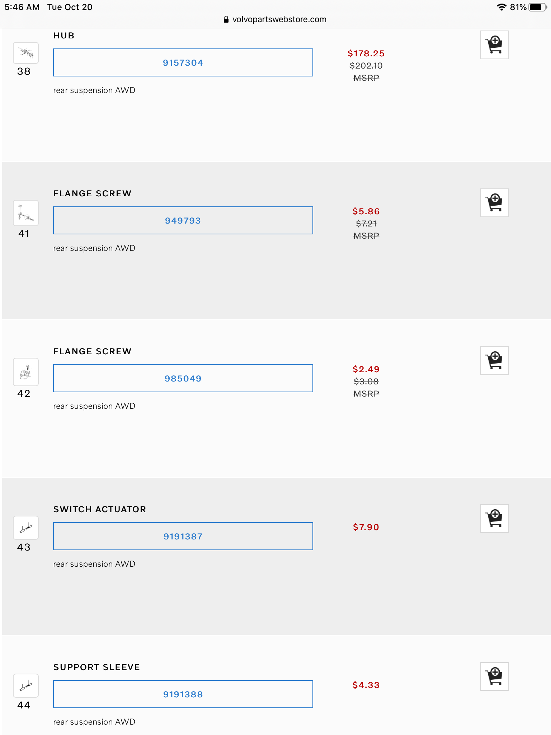Add Flange Screw 985049 to cart
551x735 pixels.
(494, 361)
